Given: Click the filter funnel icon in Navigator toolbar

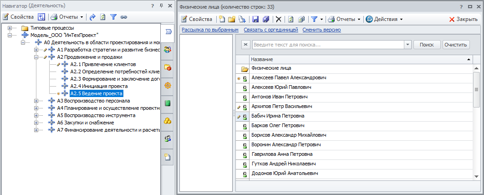Looking at the screenshot, I should (x=113, y=17).
